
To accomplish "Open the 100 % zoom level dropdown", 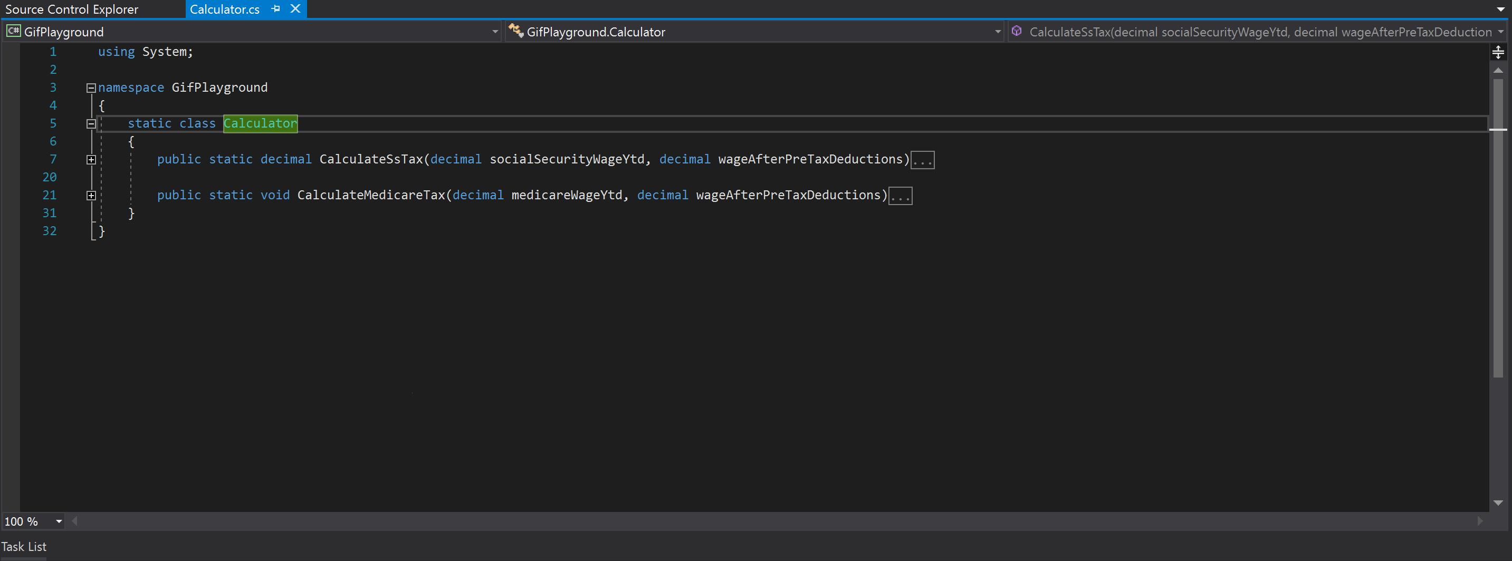I will (x=59, y=521).
